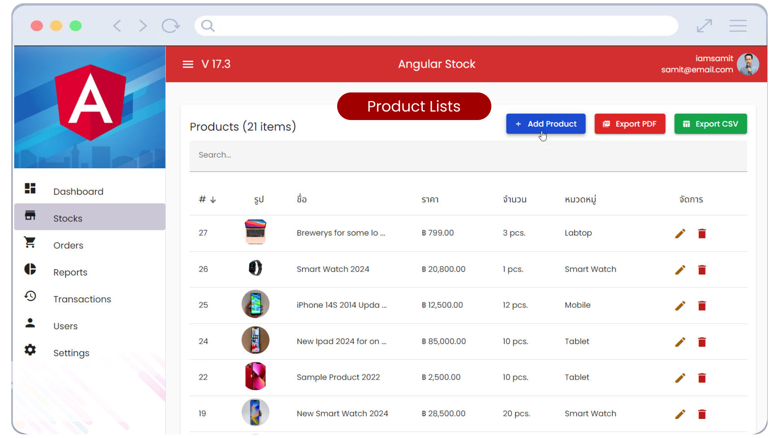Click the Reports pie chart icon
779x438 pixels.
30,269
